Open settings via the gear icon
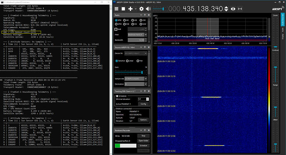 point(141,9)
